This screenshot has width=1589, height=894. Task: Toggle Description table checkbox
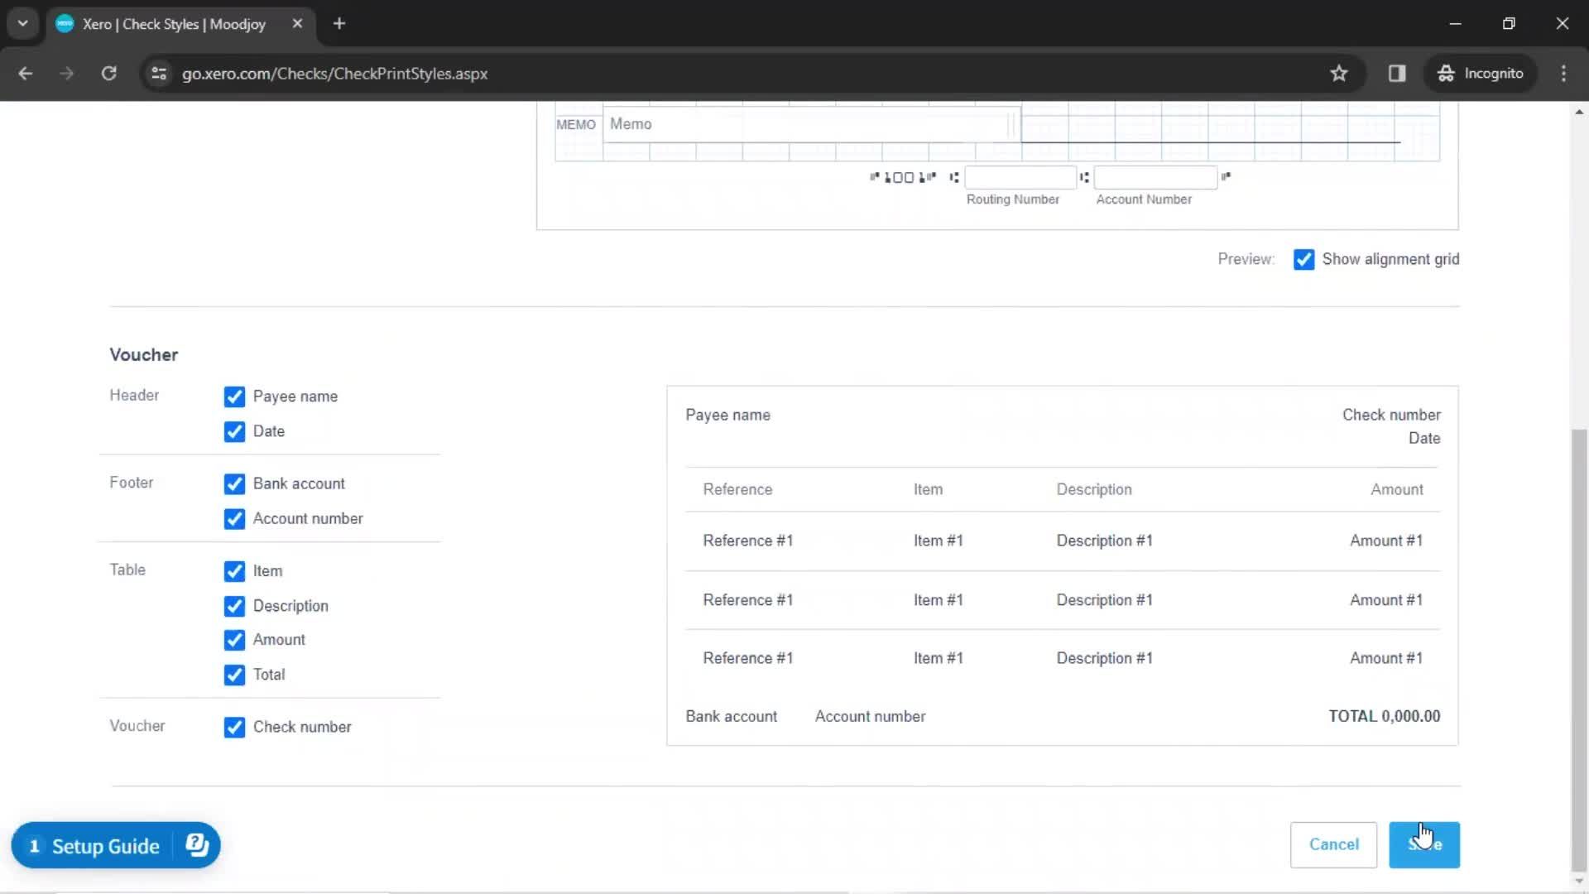click(x=234, y=606)
